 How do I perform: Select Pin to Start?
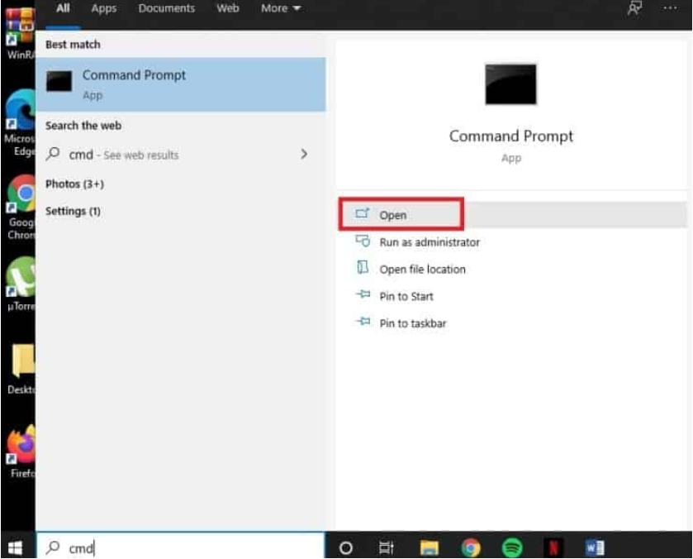click(406, 297)
